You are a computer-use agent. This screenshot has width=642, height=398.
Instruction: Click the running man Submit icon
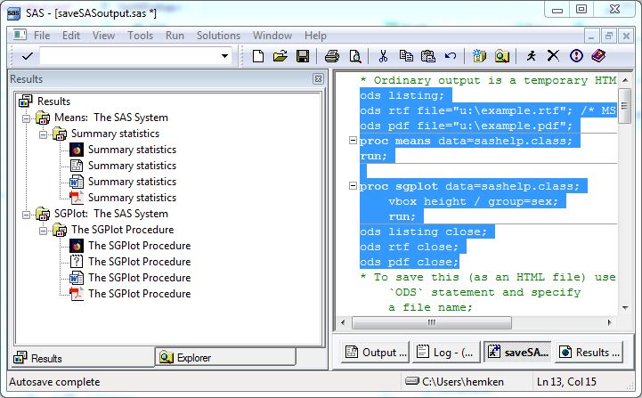(x=532, y=56)
